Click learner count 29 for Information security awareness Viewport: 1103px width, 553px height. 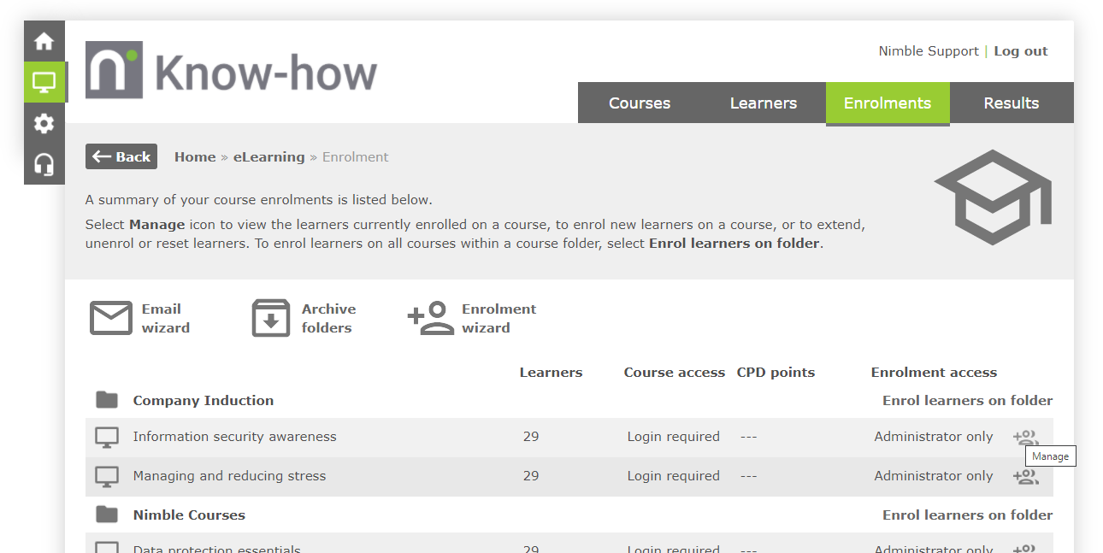coord(531,437)
